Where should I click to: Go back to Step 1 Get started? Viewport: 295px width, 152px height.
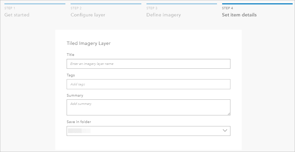(17, 15)
